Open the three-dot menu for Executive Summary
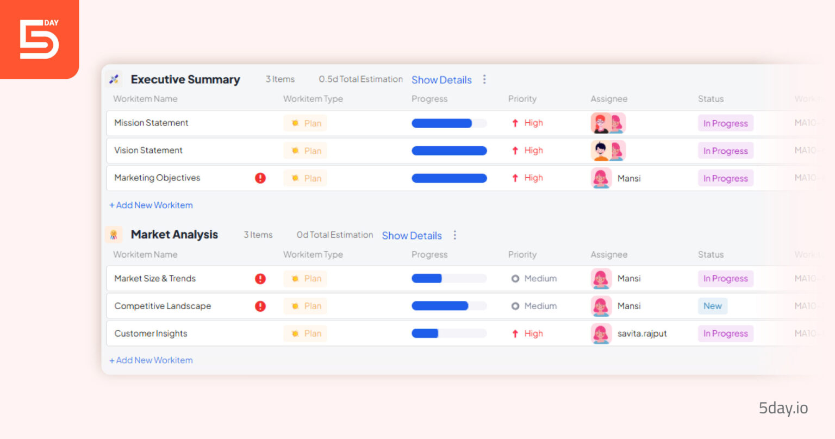Viewport: 835px width, 439px height. 484,79
